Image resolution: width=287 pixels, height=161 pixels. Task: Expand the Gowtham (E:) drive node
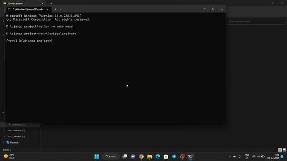(5, 131)
